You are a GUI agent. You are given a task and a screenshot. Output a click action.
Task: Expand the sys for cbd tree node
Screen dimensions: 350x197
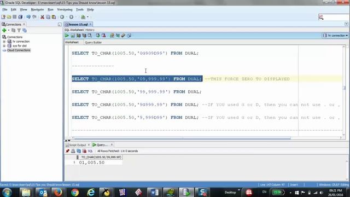click(4, 46)
